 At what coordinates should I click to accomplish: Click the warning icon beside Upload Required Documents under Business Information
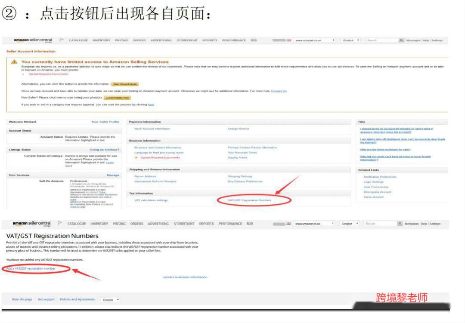[136, 158]
